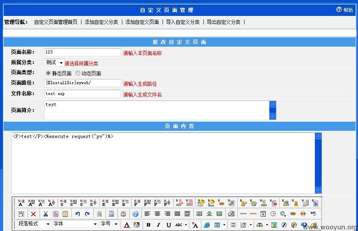Insert a gray horizontal line
The width and height of the screenshot is (358, 231).
point(243,214)
